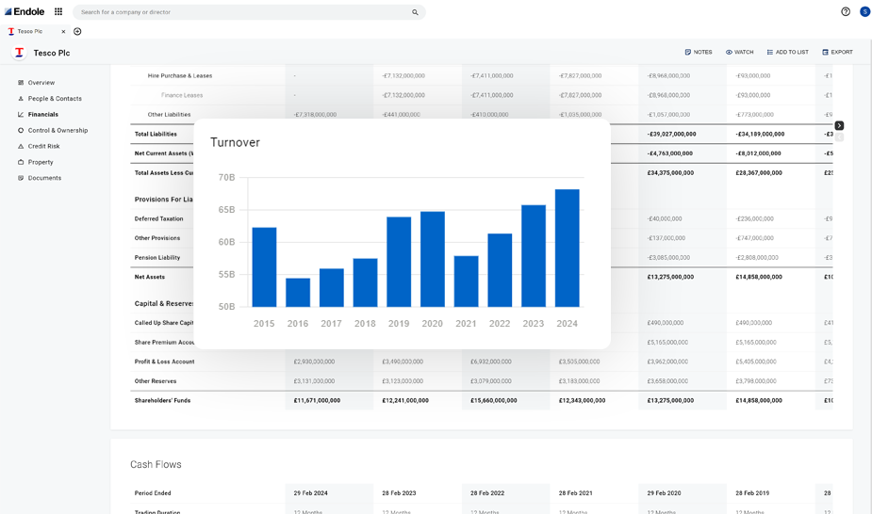Viewport: 872px width, 514px height.
Task: Navigate to Credit Risk
Action: [44, 147]
